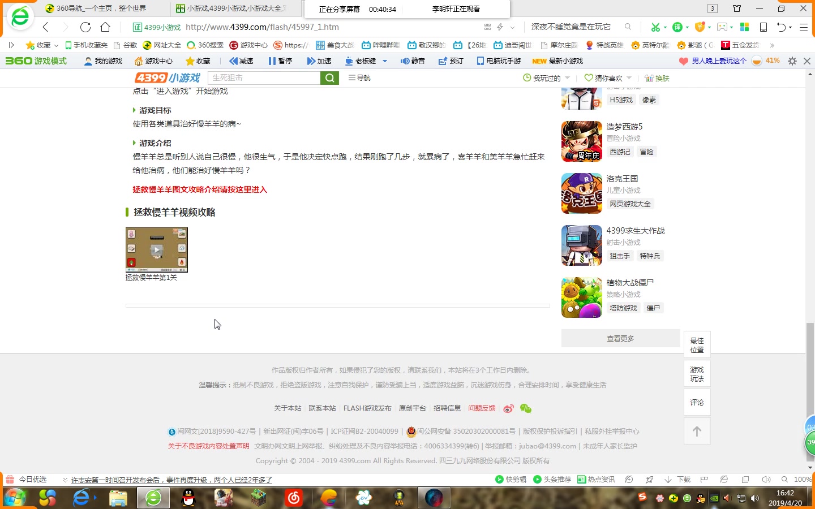Image resolution: width=815 pixels, height=509 pixels.
Task: Click the red 拯救慢羊羊图文攻略 link
Action: tap(200, 189)
